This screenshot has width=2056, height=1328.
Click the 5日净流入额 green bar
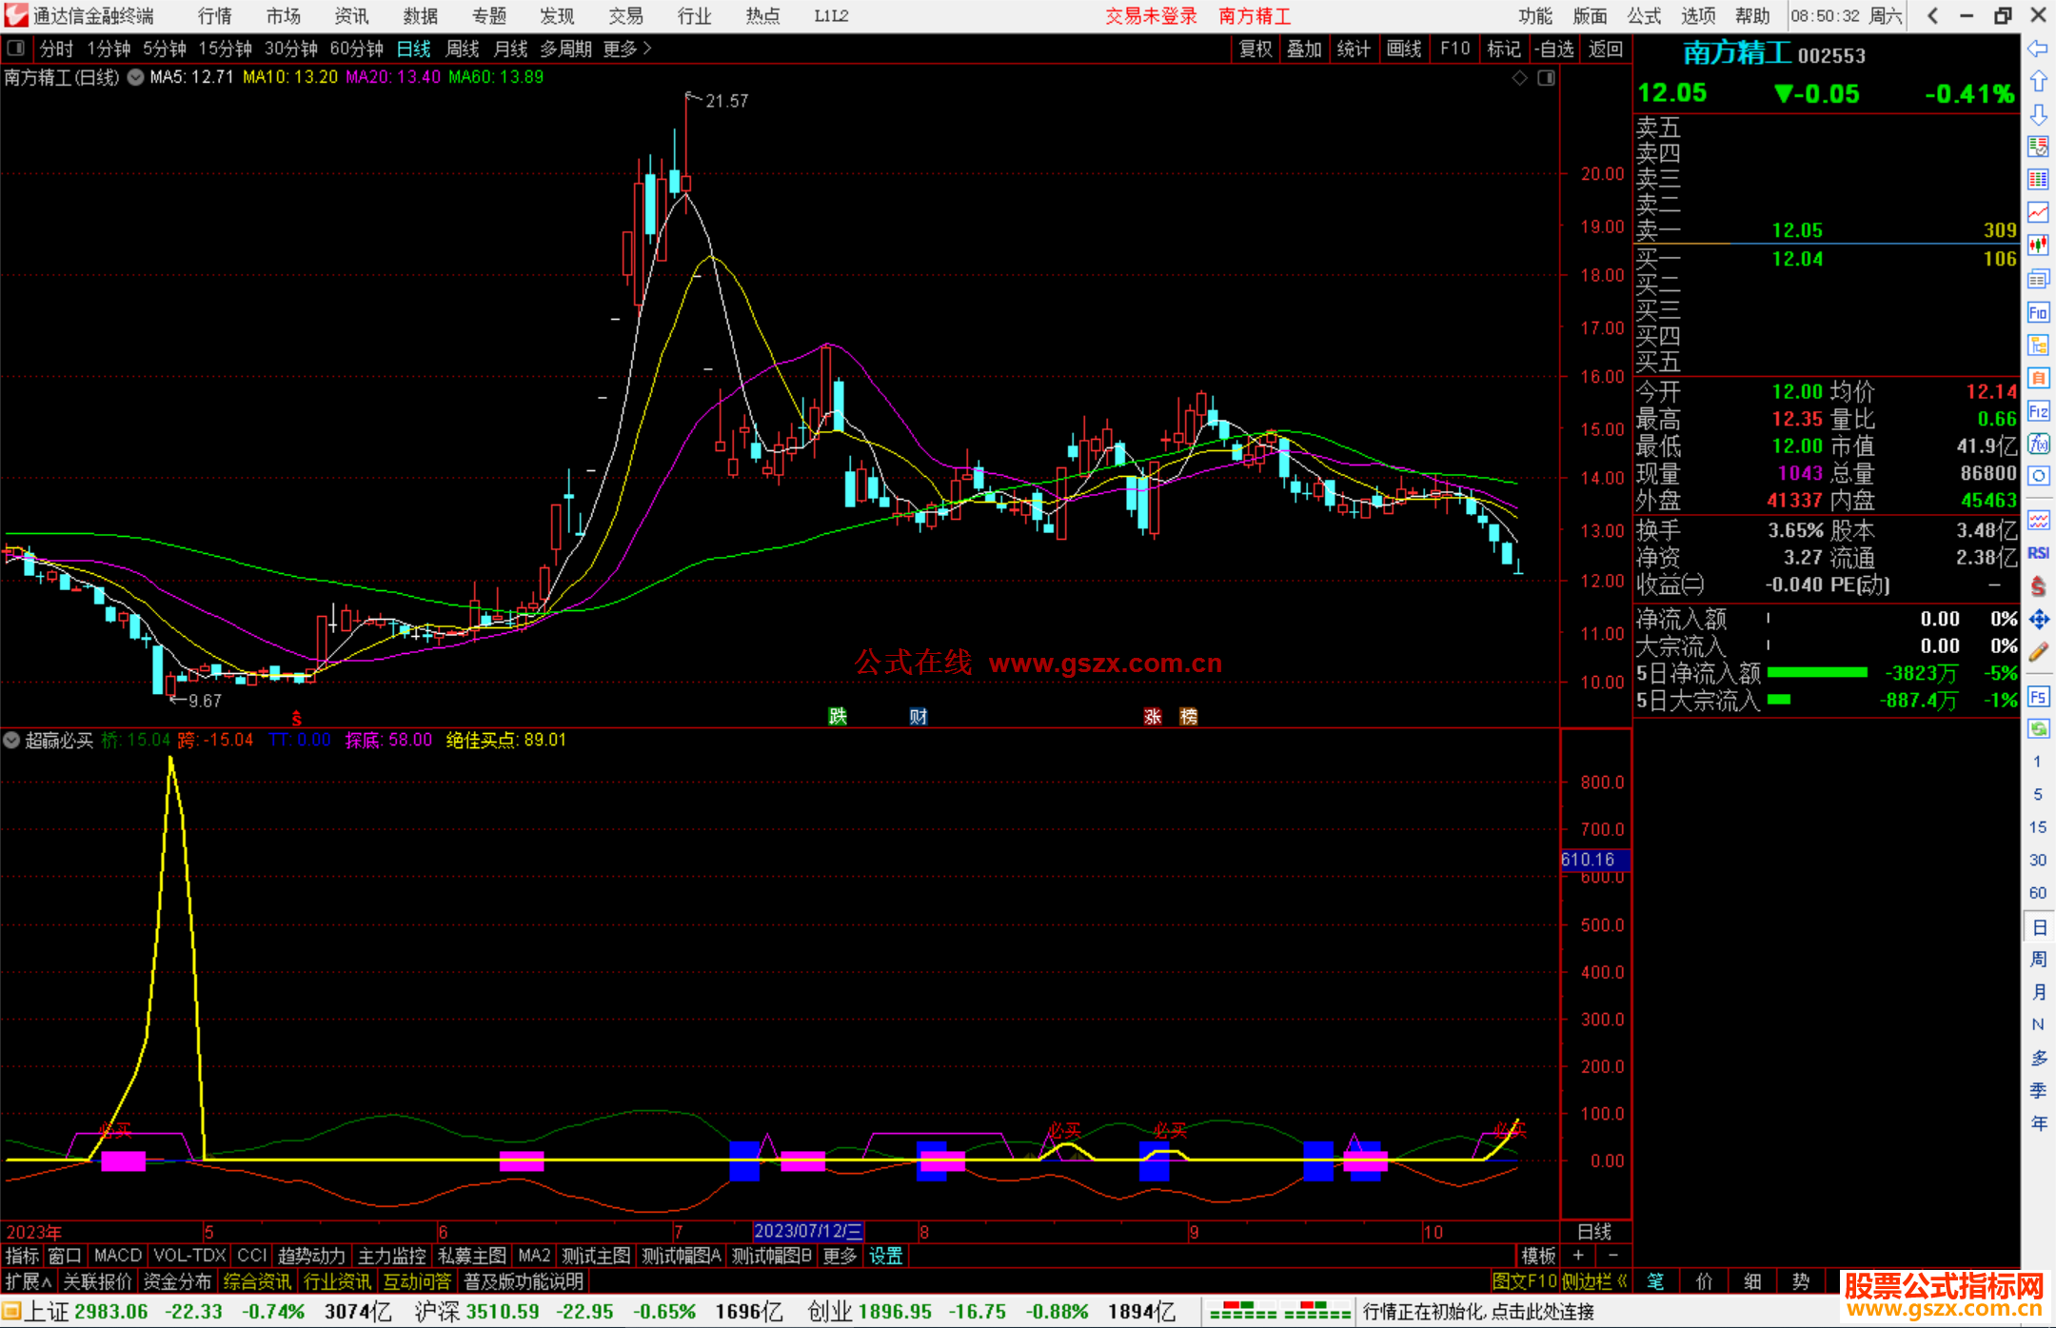click(1817, 673)
